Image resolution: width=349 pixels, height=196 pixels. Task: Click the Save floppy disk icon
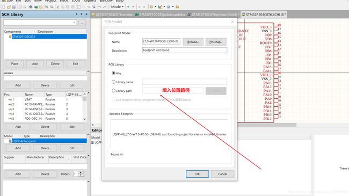(x=13, y=7)
